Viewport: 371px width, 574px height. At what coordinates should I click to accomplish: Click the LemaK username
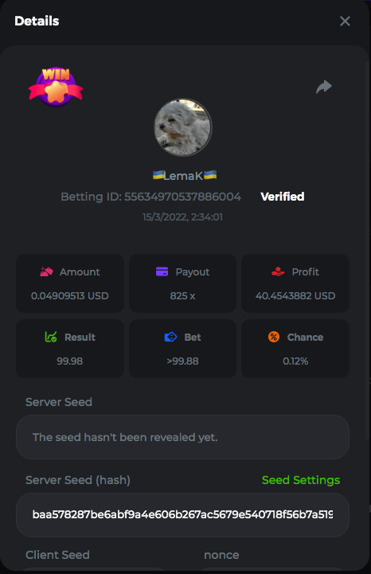click(183, 176)
